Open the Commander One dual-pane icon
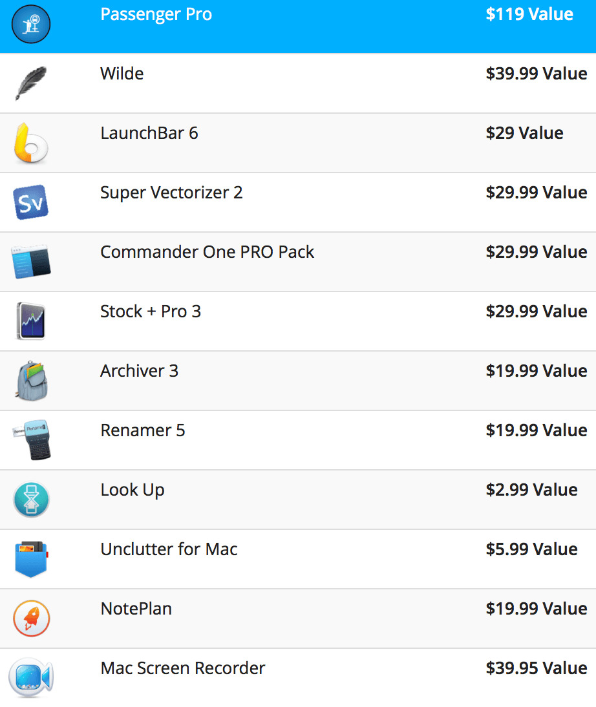The height and width of the screenshot is (707, 596). (x=30, y=262)
